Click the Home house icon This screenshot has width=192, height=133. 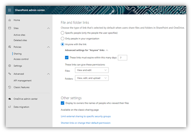click(x=10, y=20)
